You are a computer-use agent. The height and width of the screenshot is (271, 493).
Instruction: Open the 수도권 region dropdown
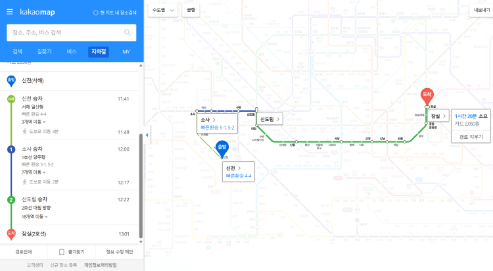[162, 10]
